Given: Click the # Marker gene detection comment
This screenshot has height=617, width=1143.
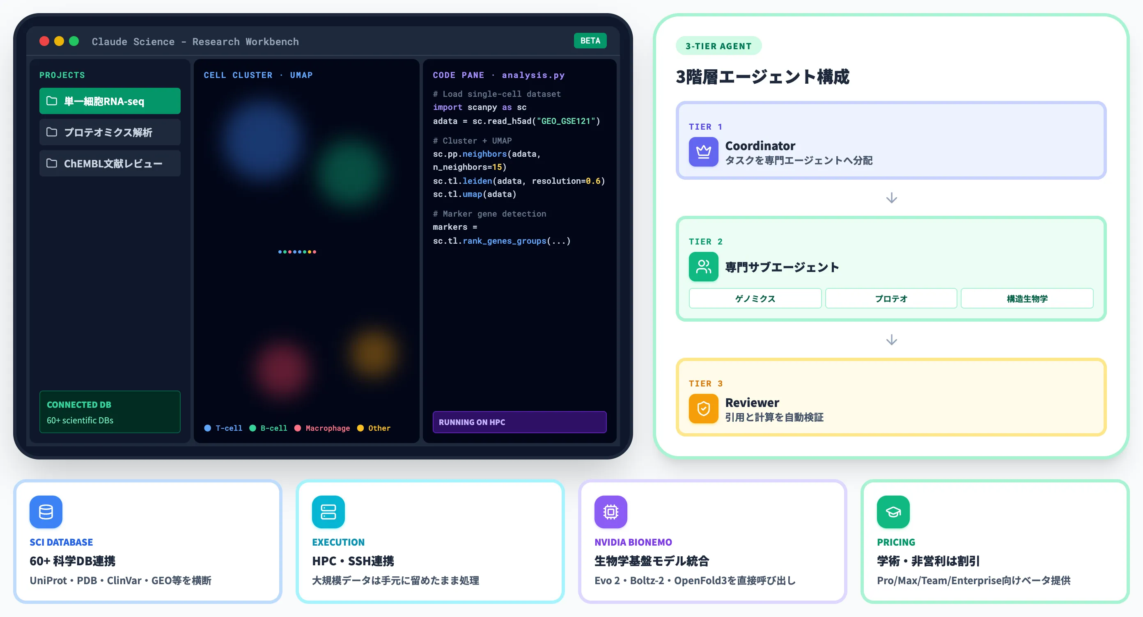Looking at the screenshot, I should pos(489,214).
